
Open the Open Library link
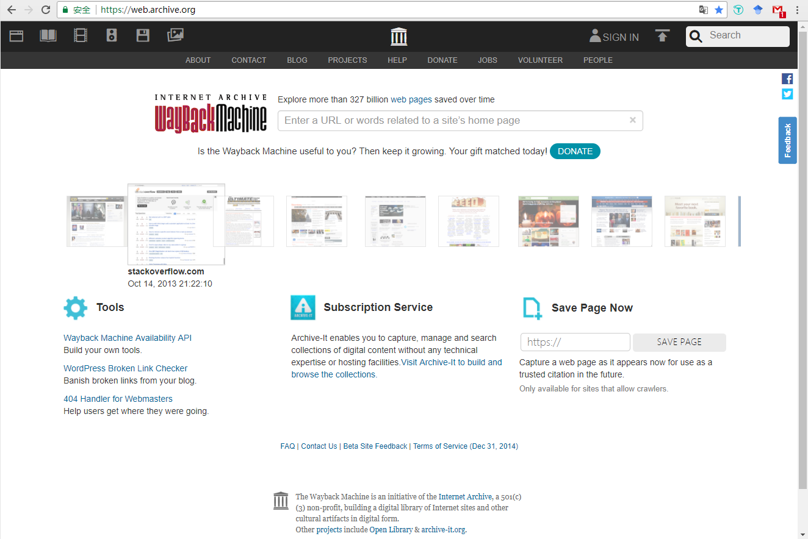tap(391, 530)
